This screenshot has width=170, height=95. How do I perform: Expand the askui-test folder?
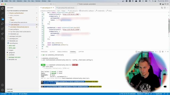(x=7, y=46)
